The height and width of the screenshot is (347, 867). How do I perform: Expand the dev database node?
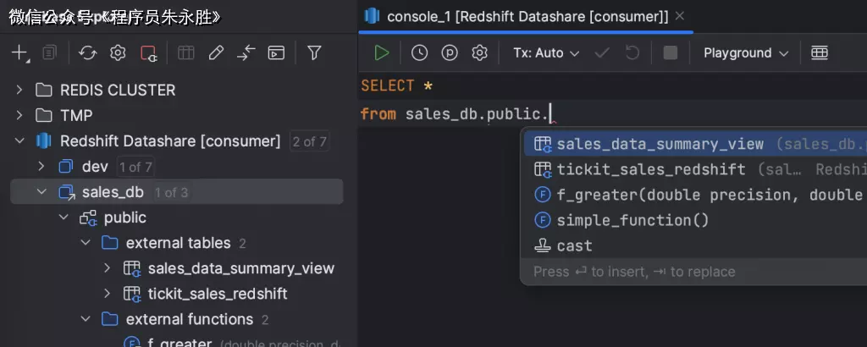(41, 167)
